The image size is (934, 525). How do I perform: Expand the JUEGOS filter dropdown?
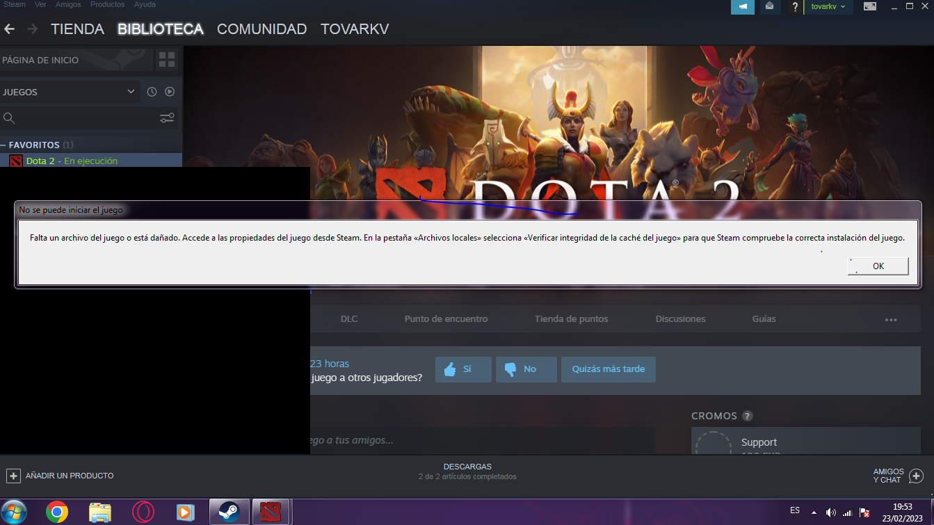pyautogui.click(x=69, y=92)
